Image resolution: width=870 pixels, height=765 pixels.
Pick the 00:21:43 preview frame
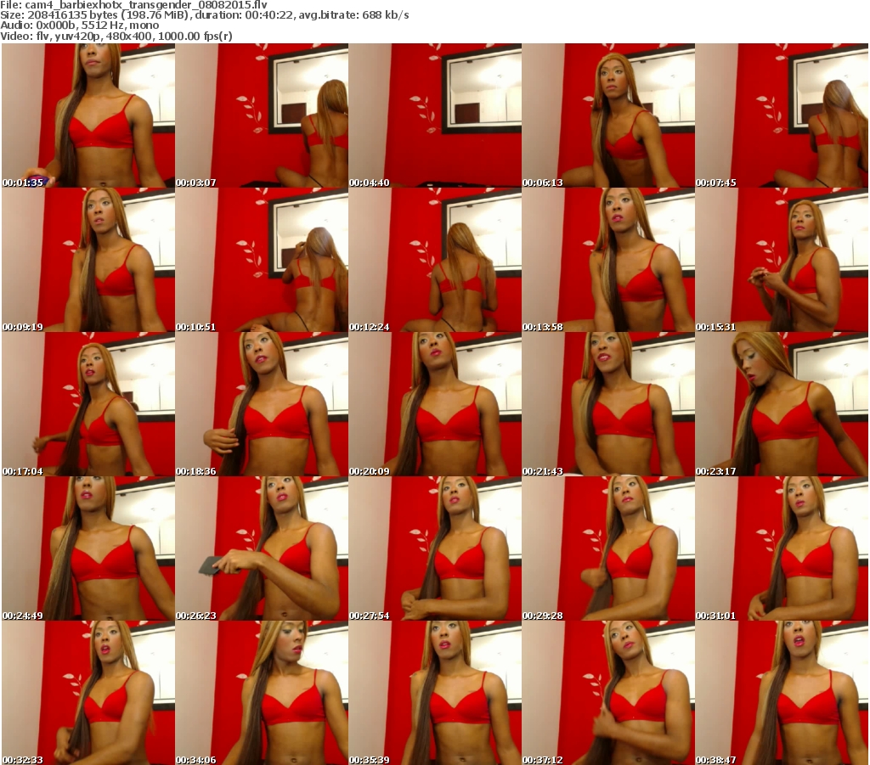point(608,404)
